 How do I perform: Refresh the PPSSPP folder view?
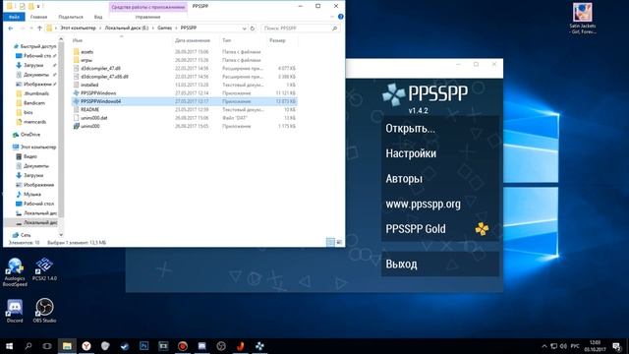click(x=253, y=29)
